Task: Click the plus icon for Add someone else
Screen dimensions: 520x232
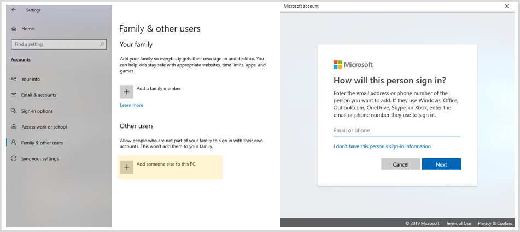Action: click(x=126, y=167)
